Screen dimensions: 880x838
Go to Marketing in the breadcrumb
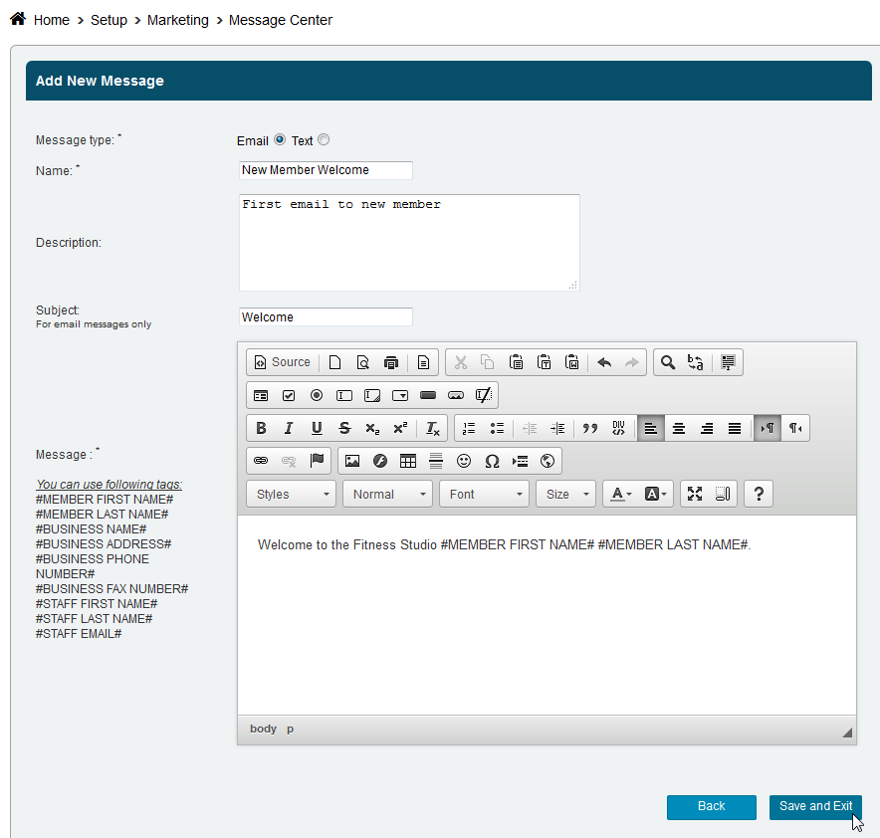(x=178, y=20)
